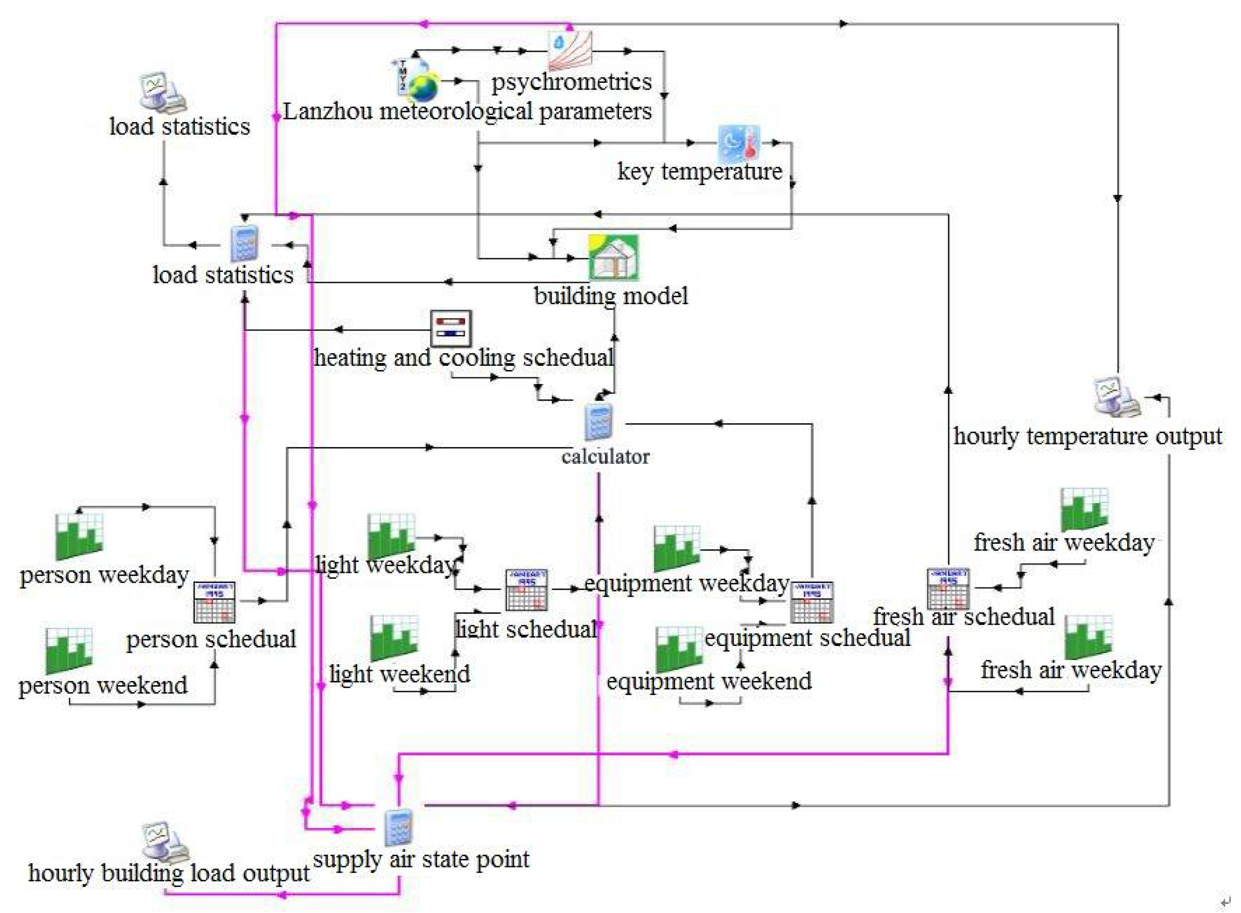Image resolution: width=1241 pixels, height=913 pixels.
Task: Select the heating and cooling schedule icon
Action: point(451,329)
